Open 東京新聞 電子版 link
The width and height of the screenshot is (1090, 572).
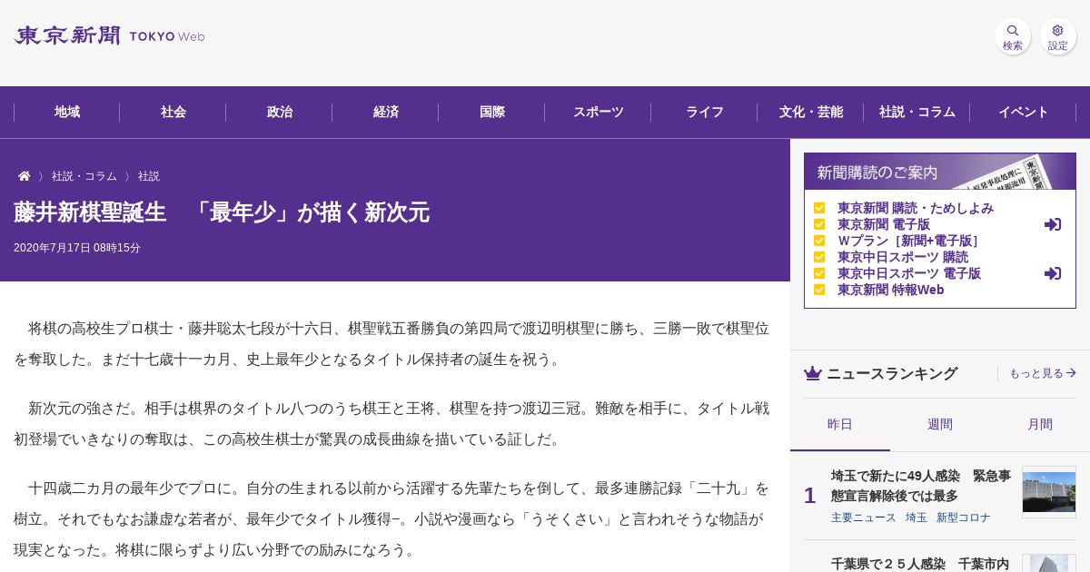(884, 224)
